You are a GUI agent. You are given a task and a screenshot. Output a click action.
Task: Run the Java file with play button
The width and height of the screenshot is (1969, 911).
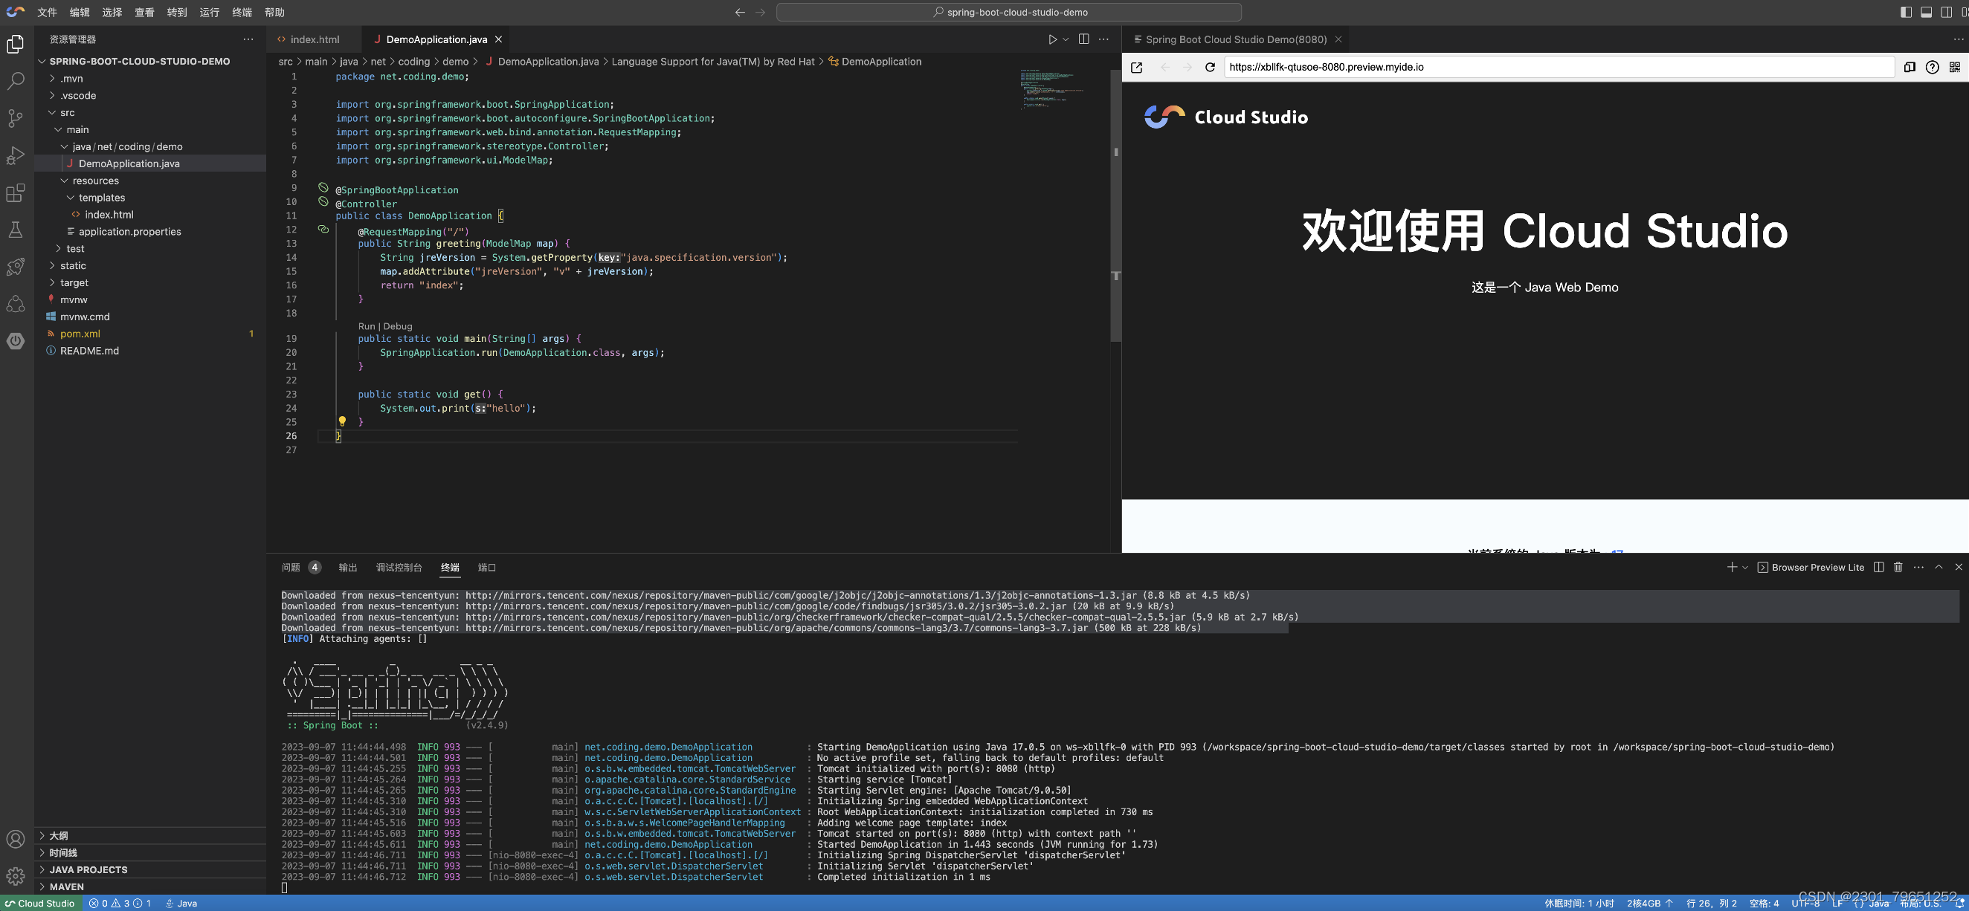1052,39
